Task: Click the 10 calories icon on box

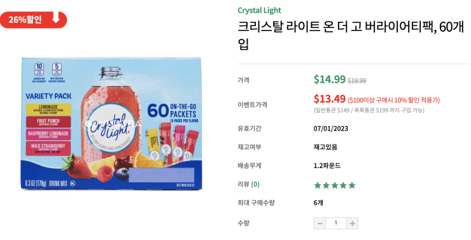Action: coord(39,69)
